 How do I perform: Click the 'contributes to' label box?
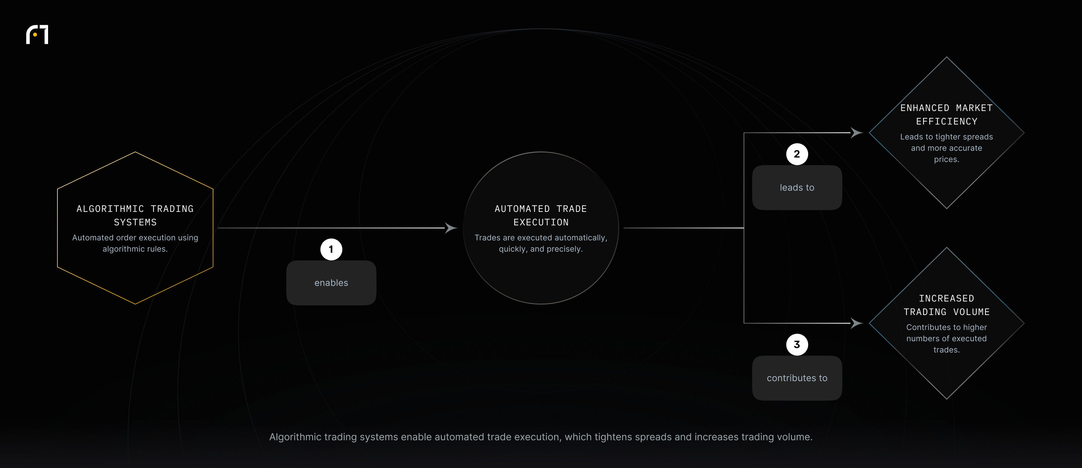[x=797, y=378]
